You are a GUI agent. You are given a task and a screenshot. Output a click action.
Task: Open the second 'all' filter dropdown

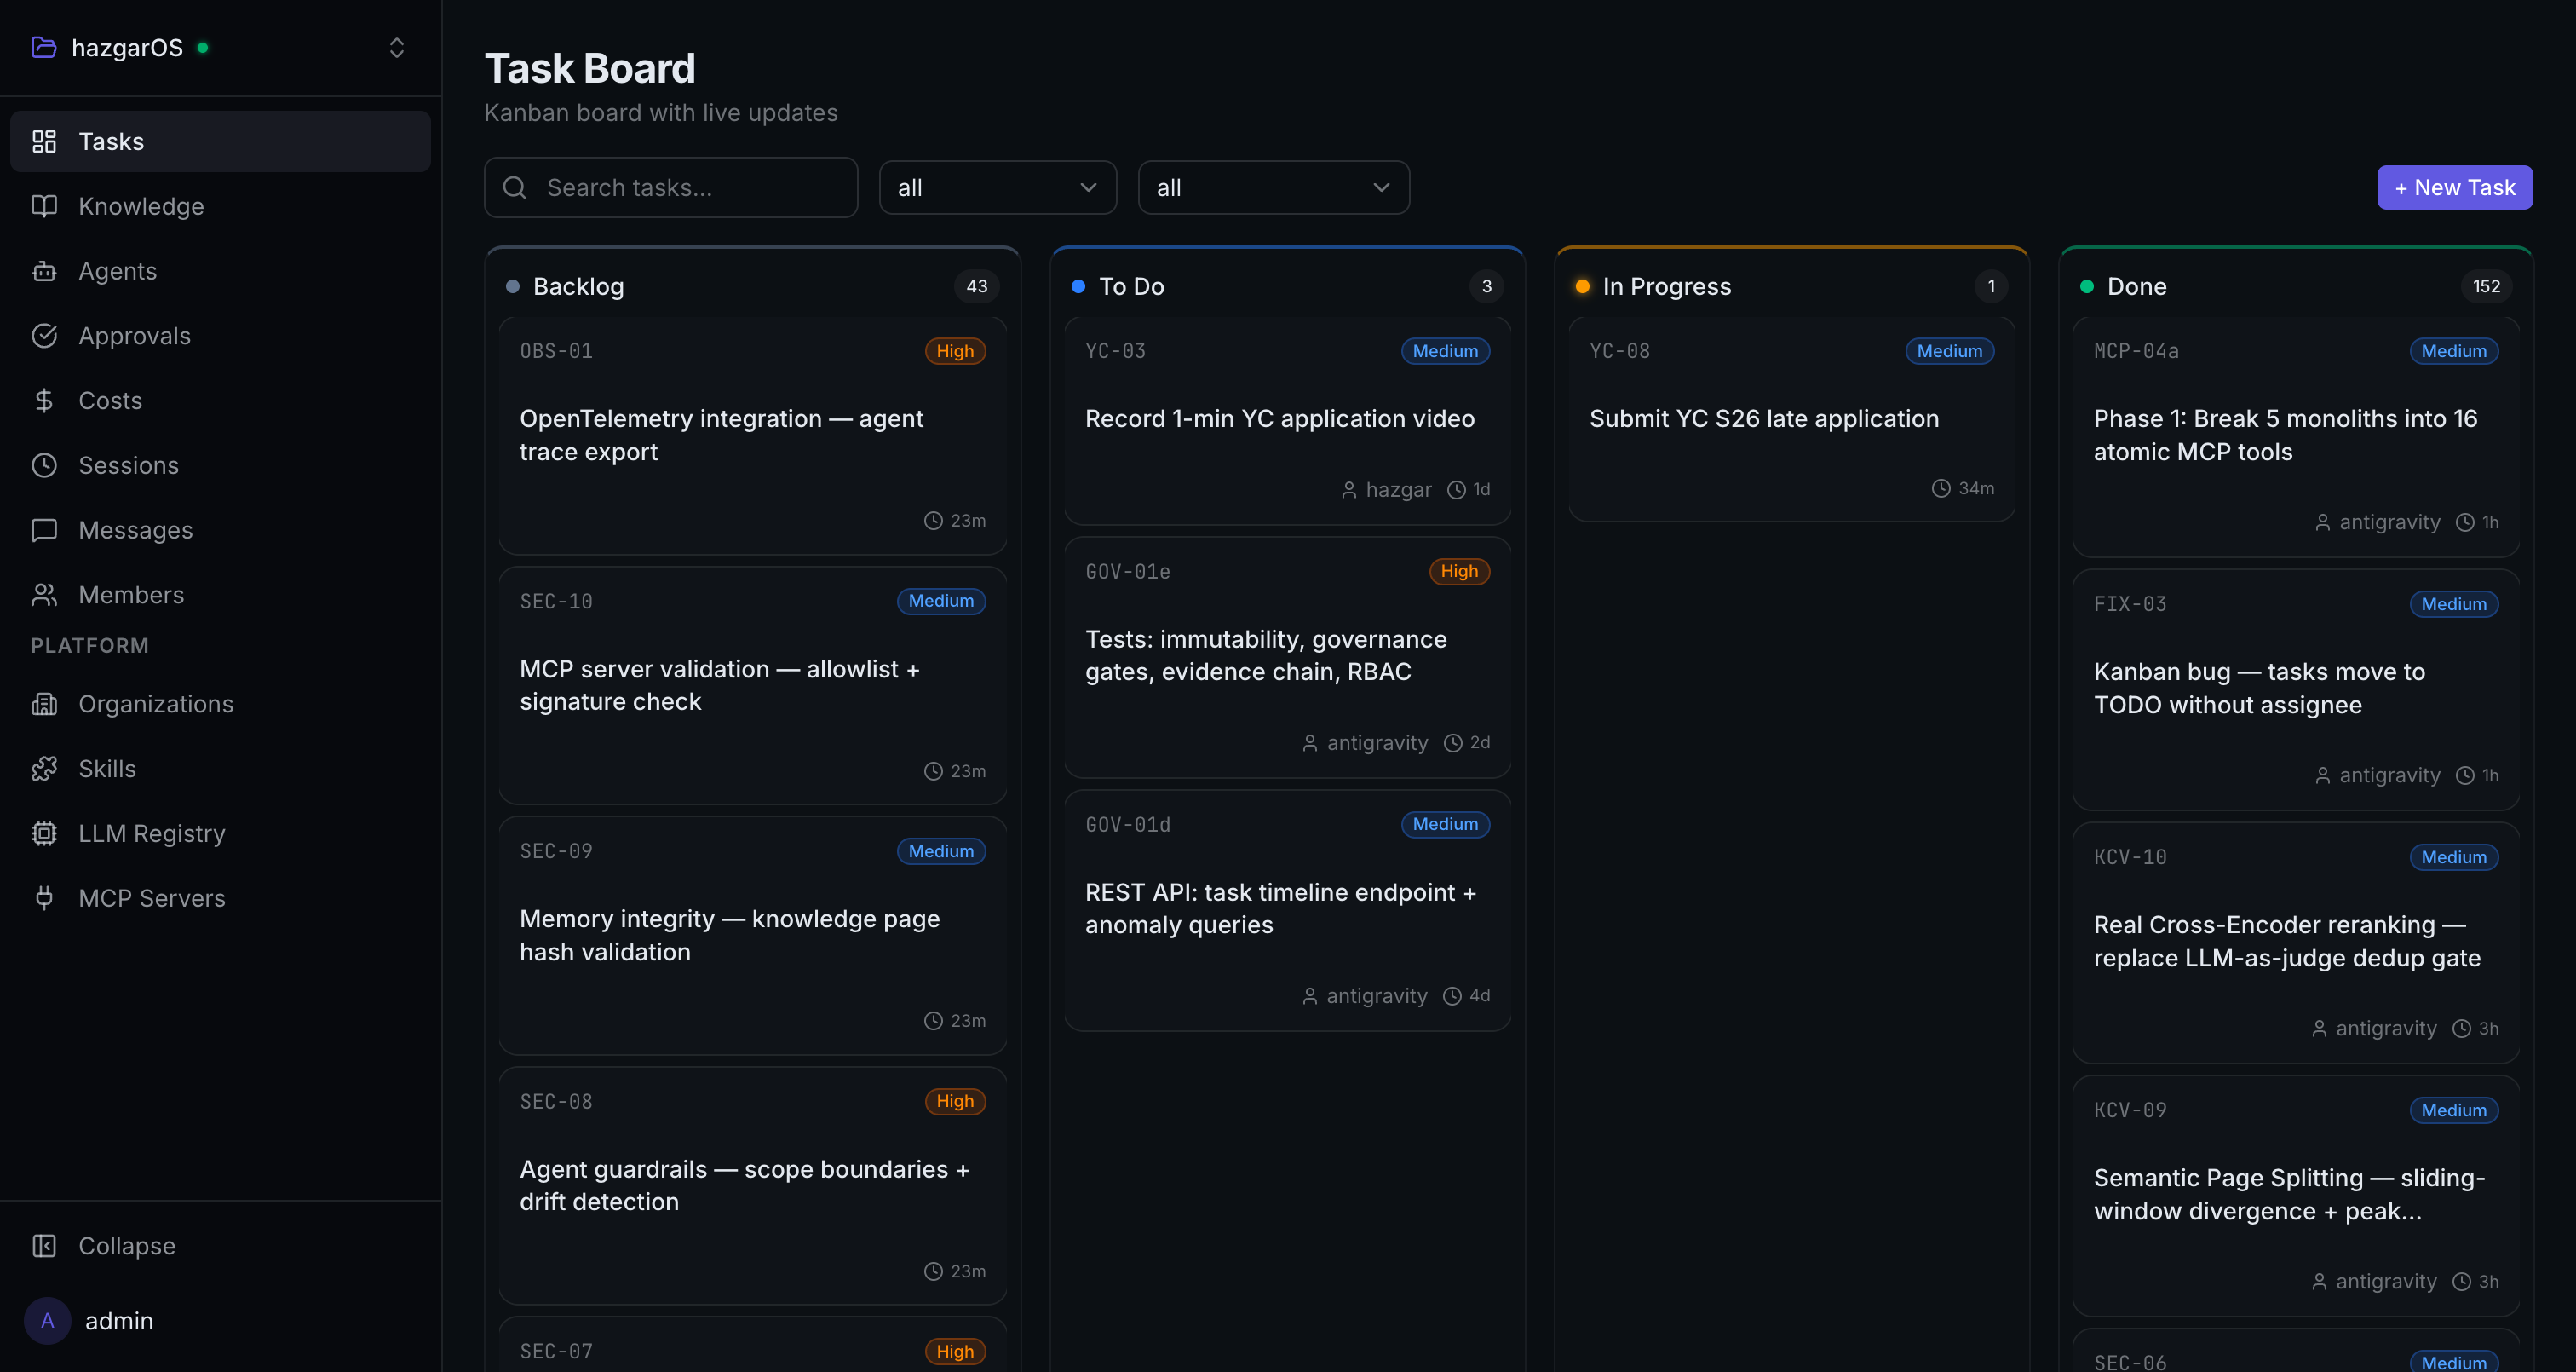[1273, 187]
